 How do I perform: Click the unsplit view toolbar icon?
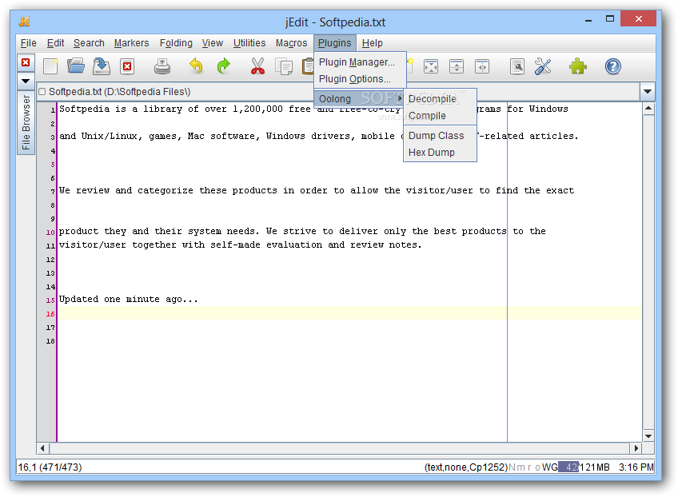coord(431,66)
